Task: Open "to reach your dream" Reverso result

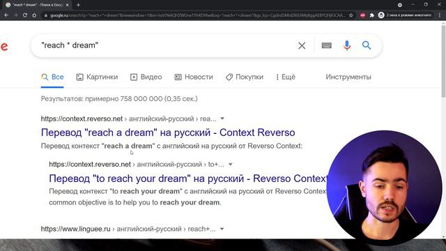Action: tap(188, 178)
